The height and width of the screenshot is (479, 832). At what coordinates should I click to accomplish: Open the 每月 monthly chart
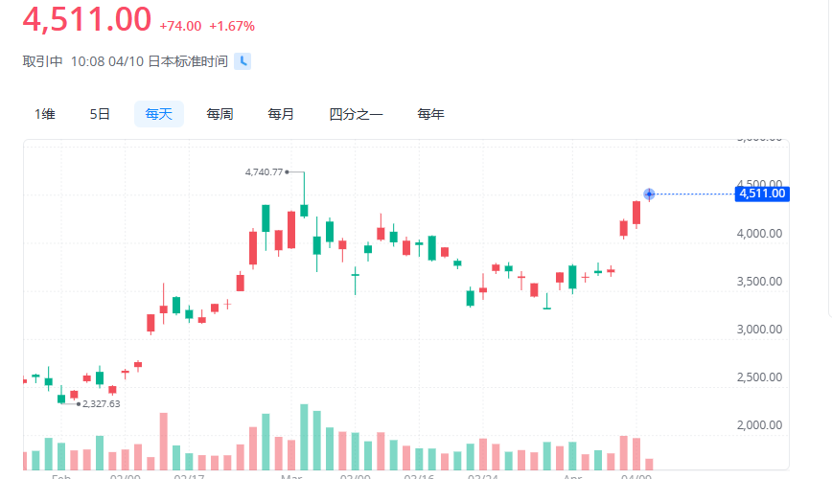tap(281, 114)
